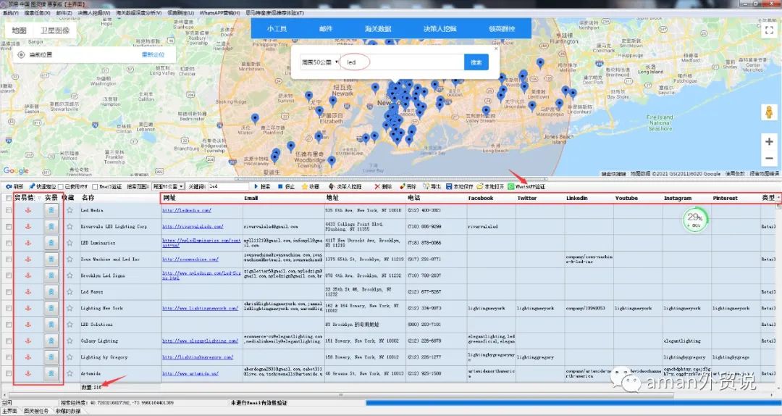Screen dimensions: 782x416
Task: Click the keyword input field containing 'led' in toolbar
Action: click(228, 186)
